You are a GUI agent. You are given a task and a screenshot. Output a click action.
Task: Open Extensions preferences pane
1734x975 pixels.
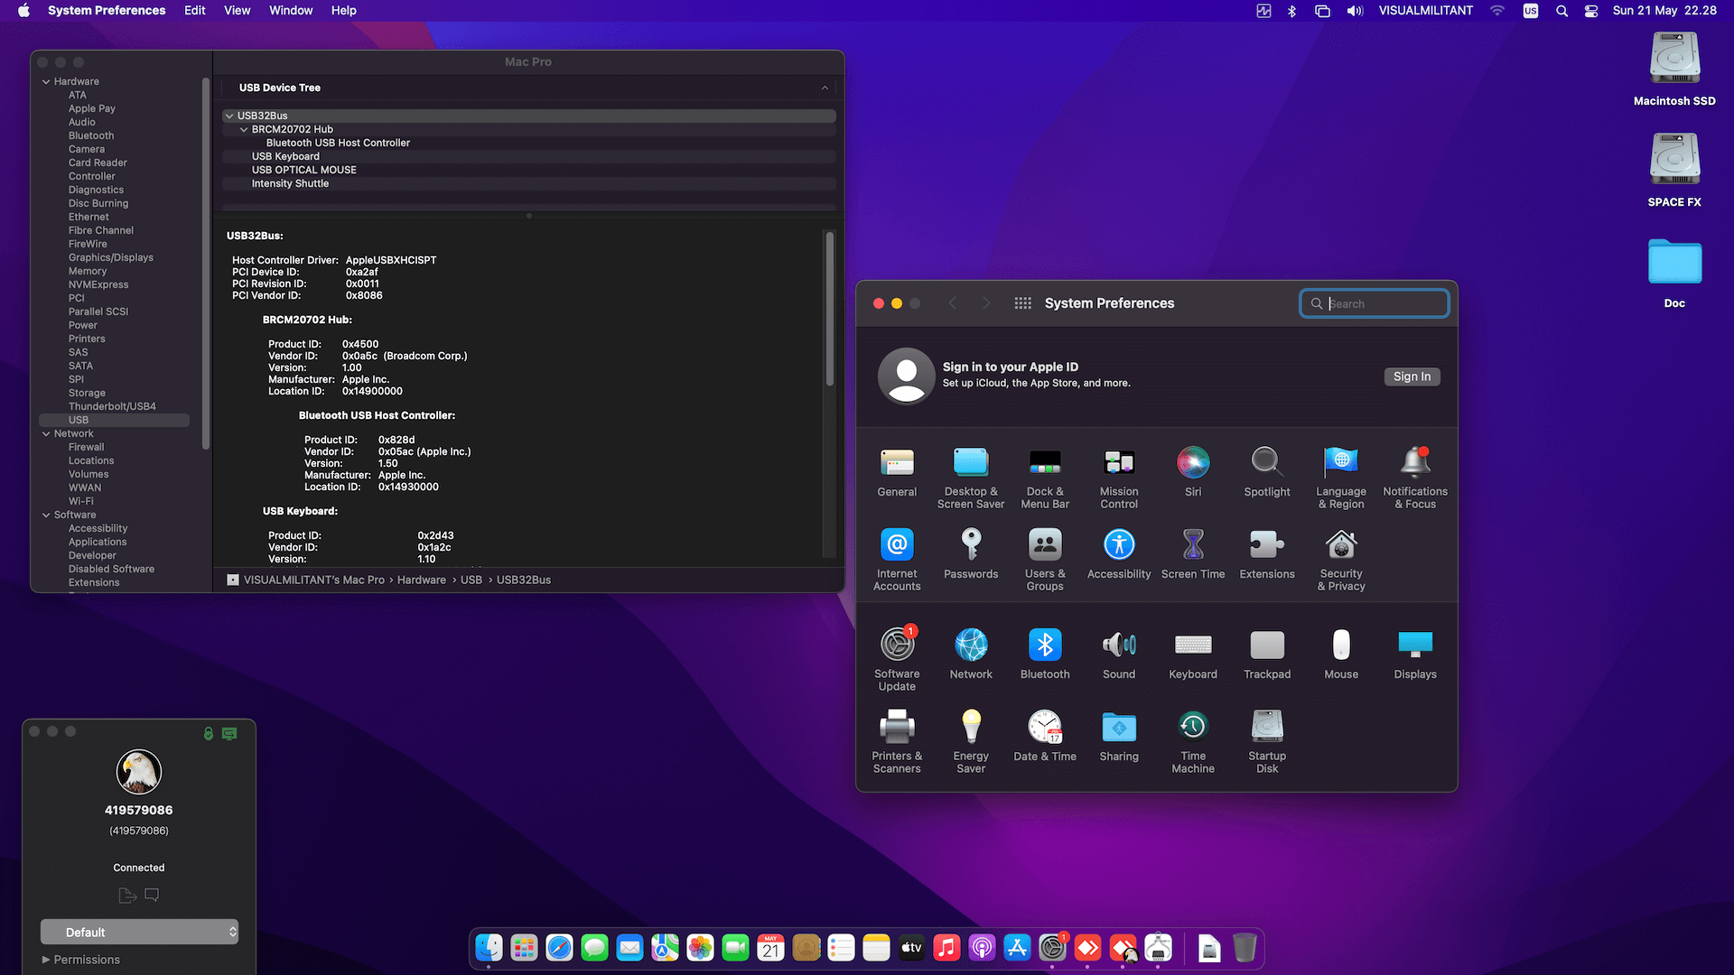pyautogui.click(x=1267, y=554)
